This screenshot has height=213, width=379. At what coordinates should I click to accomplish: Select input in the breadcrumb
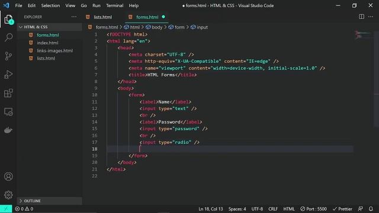point(199,27)
